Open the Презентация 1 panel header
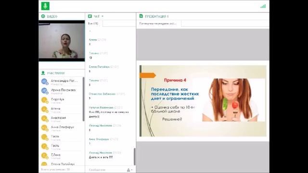 (156, 16)
